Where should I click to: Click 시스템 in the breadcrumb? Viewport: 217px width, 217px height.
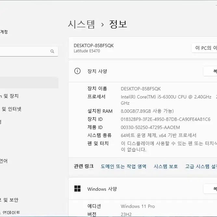pyautogui.click(x=81, y=24)
